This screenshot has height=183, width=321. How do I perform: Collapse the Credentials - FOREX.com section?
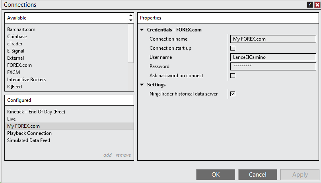point(142,30)
